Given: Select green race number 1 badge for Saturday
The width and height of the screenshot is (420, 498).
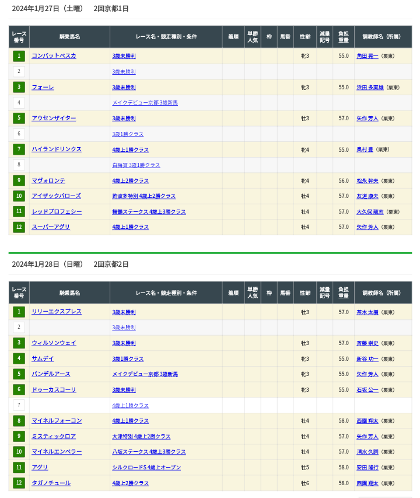Looking at the screenshot, I should click(x=19, y=56).
